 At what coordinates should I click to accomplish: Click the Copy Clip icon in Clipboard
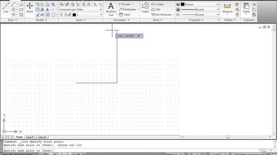(254, 9)
